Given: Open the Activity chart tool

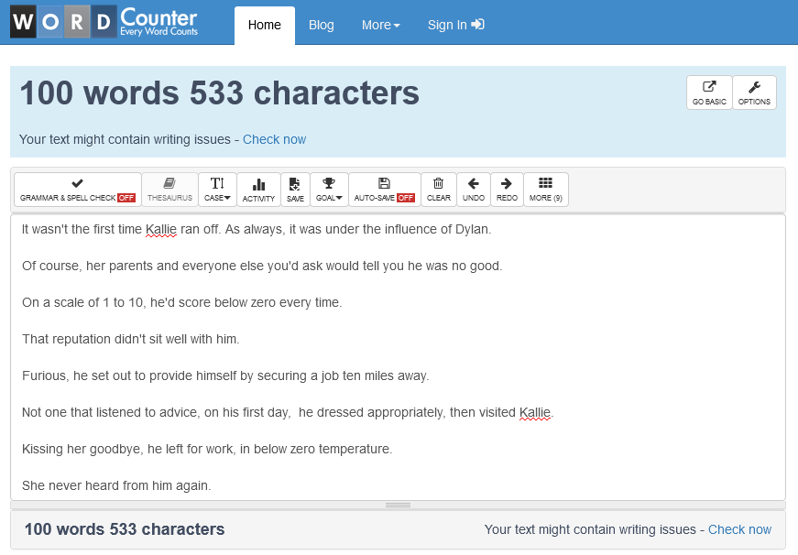Looking at the screenshot, I should (258, 190).
